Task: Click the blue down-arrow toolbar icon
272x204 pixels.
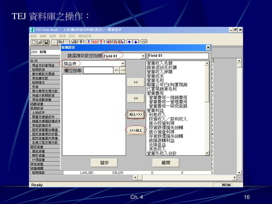Action: 136,42
